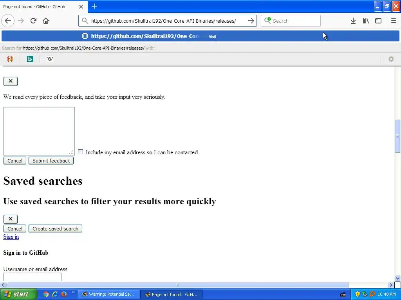Click the Search box in the toolbar

[291, 21]
